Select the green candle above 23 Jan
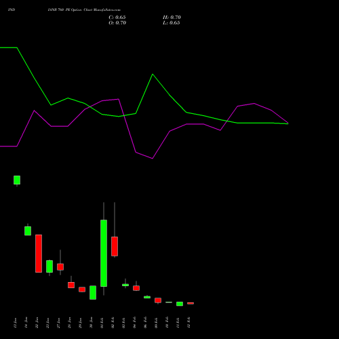 tap(49, 266)
